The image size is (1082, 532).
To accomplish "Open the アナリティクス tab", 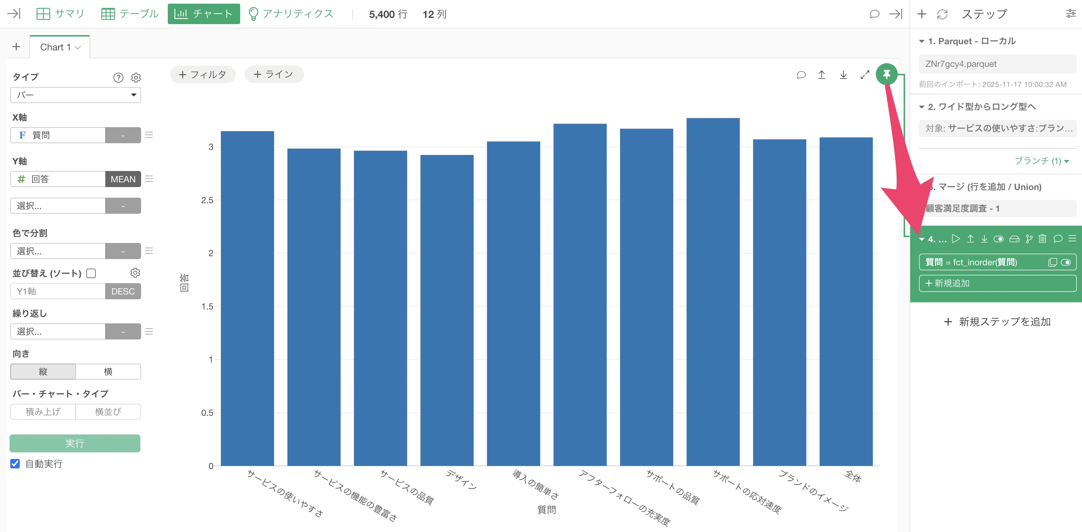I will coord(291,14).
